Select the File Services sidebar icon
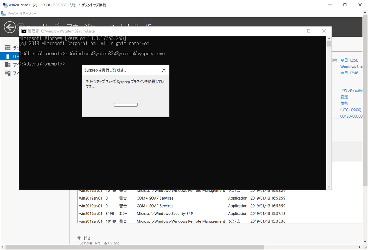This screenshot has width=368, height=250. coord(8,73)
